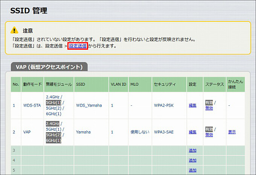The image size is (256, 175).
Task: Add a VAP in row 4 via 追加
Action: click(x=192, y=160)
